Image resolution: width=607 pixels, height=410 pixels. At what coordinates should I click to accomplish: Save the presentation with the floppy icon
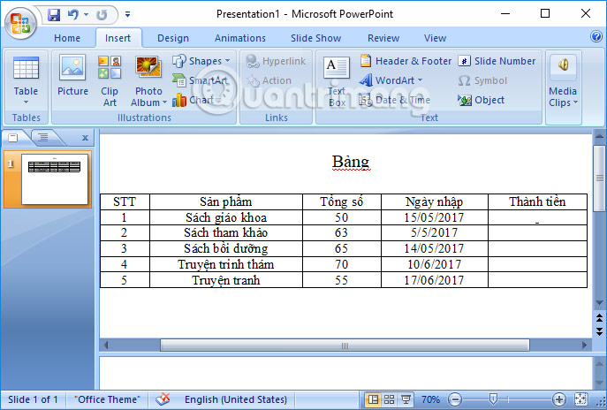coord(54,15)
